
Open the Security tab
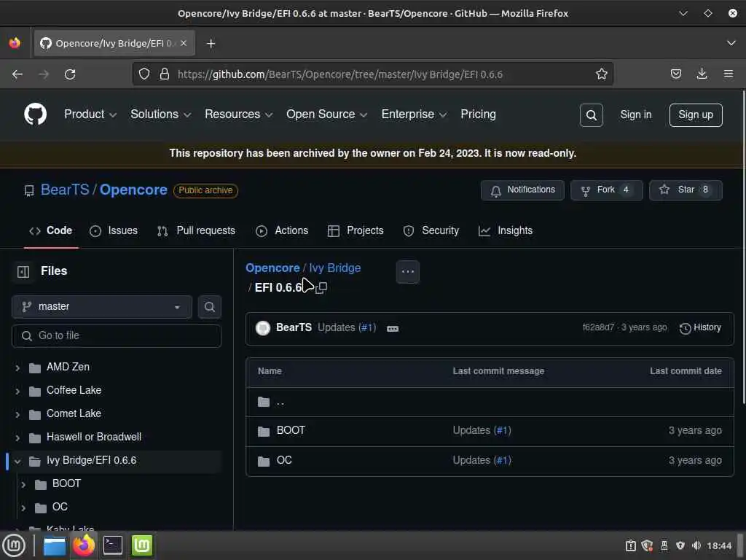(x=431, y=231)
